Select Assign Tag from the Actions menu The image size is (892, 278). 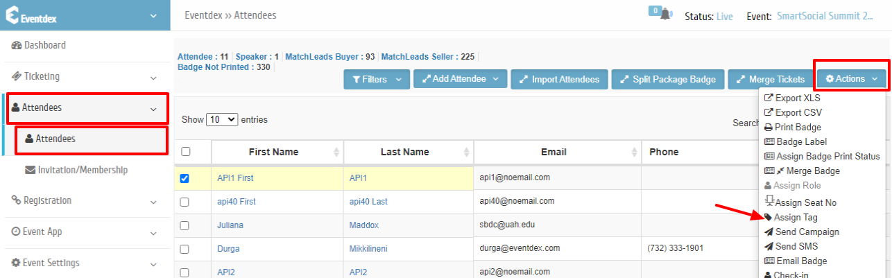795,218
